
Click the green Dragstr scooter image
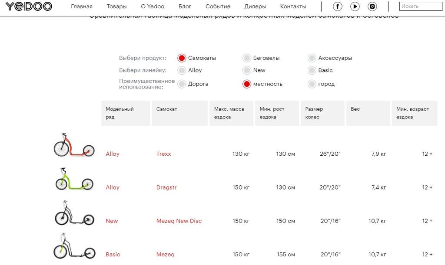(x=74, y=179)
